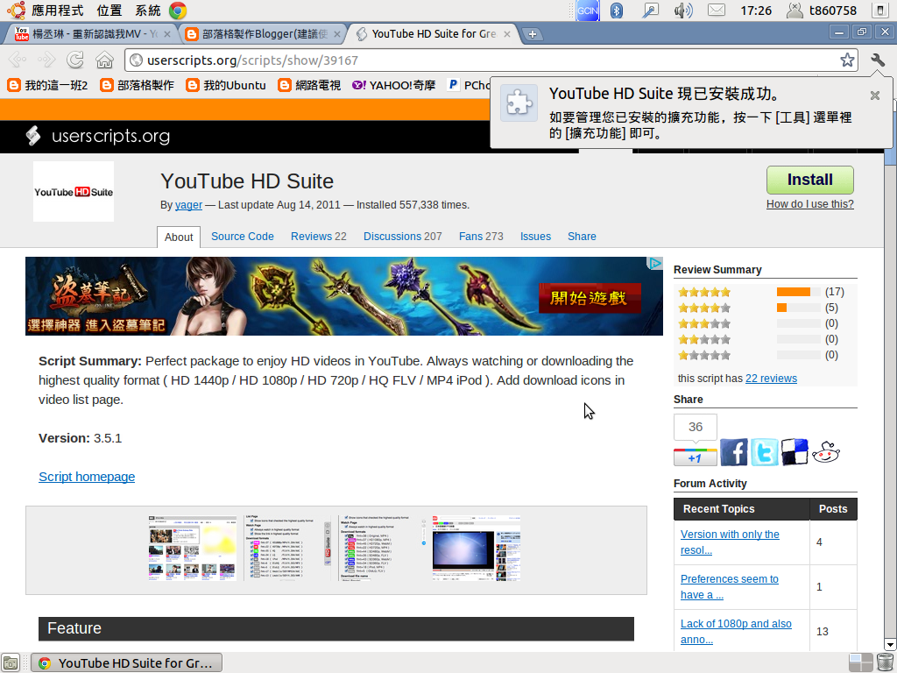The image size is (897, 673).
Task: Open the Issues tab
Action: (x=535, y=237)
